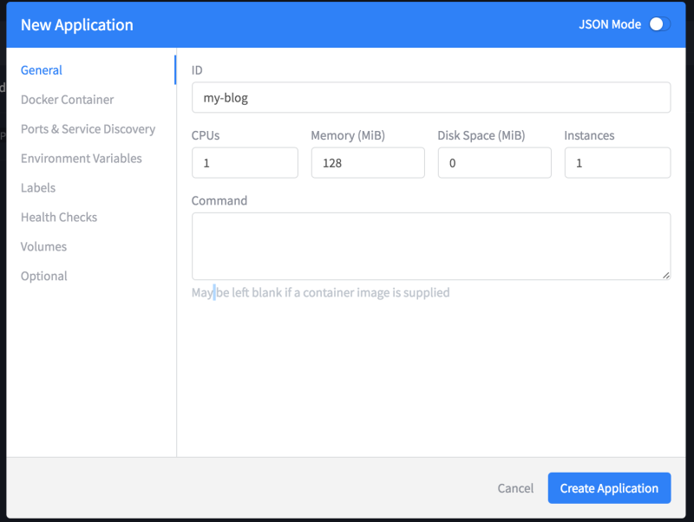Select the Health Checks tab
This screenshot has width=694, height=522.
point(59,218)
